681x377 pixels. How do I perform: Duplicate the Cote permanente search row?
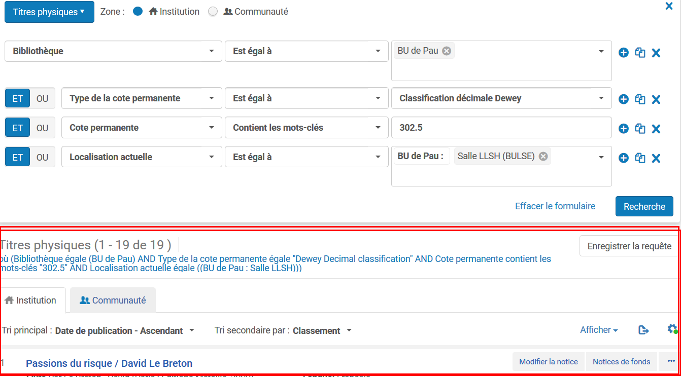click(640, 129)
